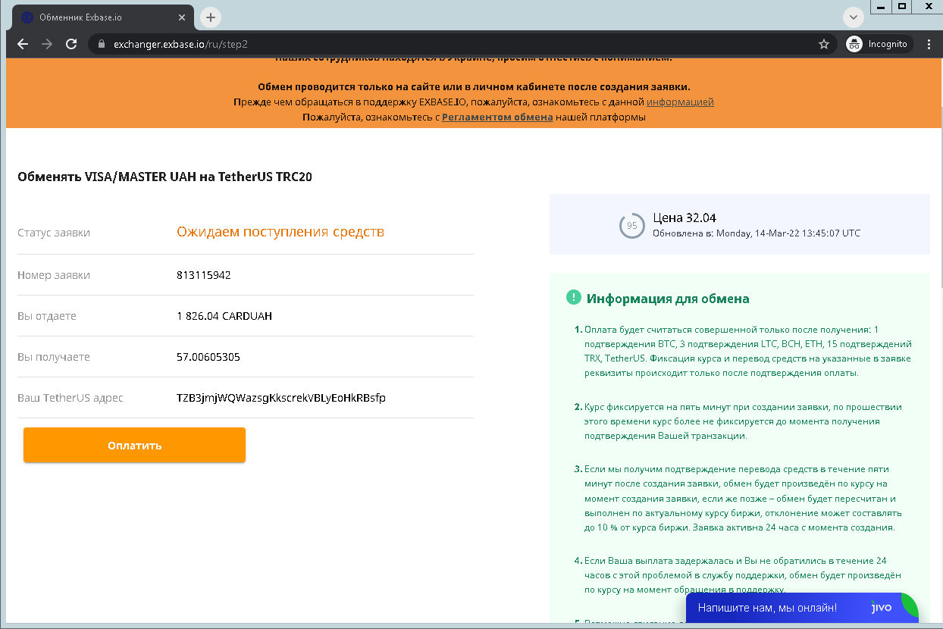Image resolution: width=943 pixels, height=629 pixels.
Task: Click the Номер заявки label
Action: coord(54,275)
